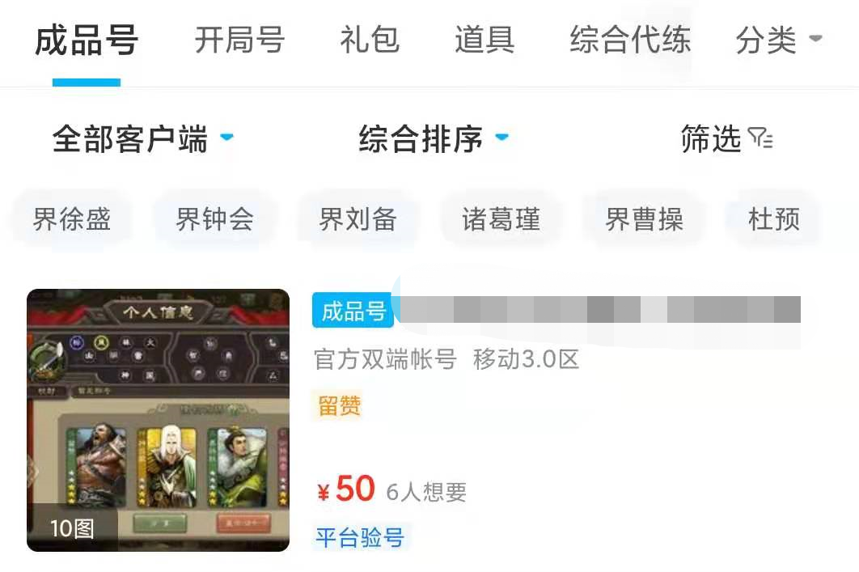The height and width of the screenshot is (572, 859).
Task: Toggle the 界钟会 filter chip
Action: click(215, 220)
